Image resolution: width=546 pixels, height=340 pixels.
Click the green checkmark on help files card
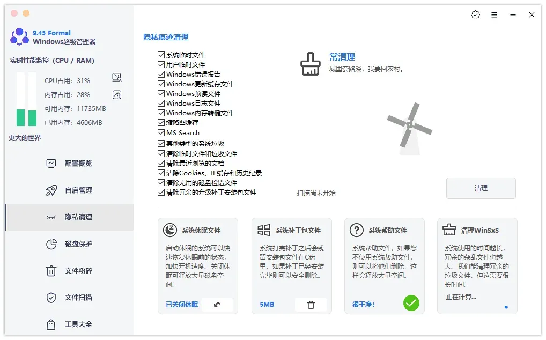click(411, 303)
